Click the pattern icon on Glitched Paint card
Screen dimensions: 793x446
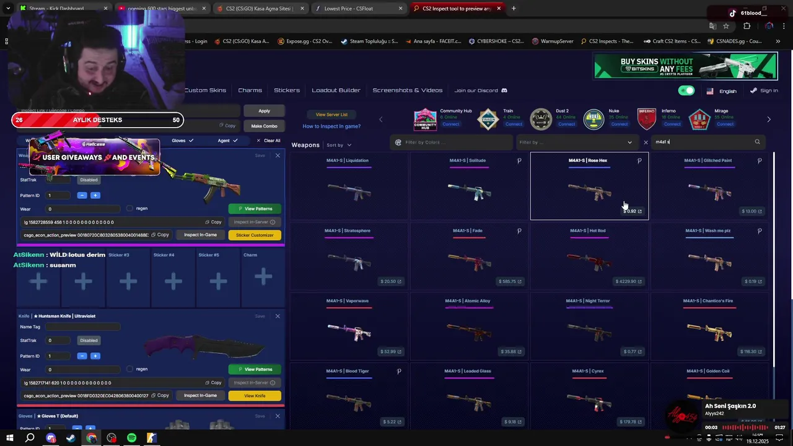pos(760,160)
